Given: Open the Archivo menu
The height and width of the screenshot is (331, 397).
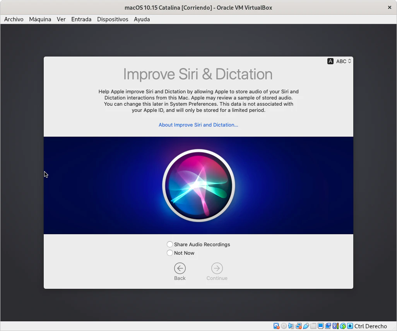Looking at the screenshot, I should click(x=14, y=19).
